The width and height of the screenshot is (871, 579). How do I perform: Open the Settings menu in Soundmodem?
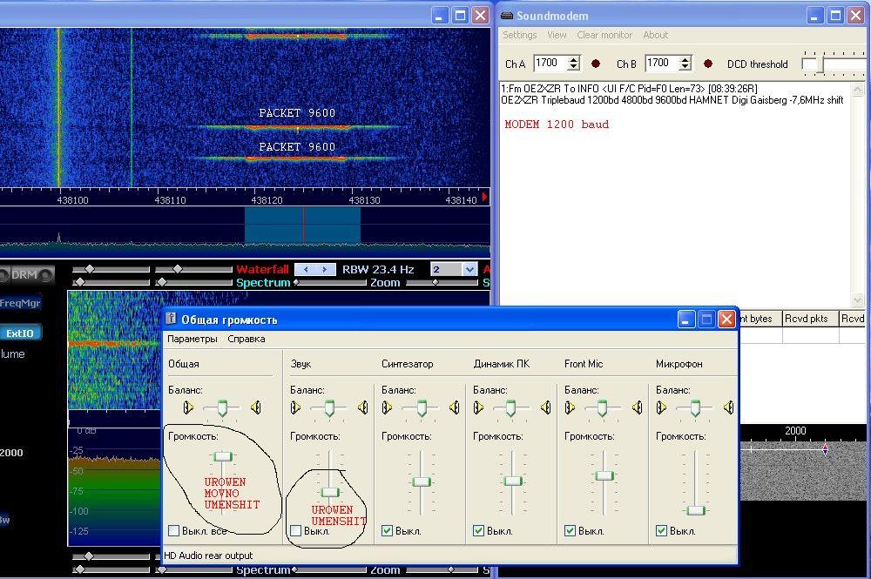pyautogui.click(x=519, y=35)
